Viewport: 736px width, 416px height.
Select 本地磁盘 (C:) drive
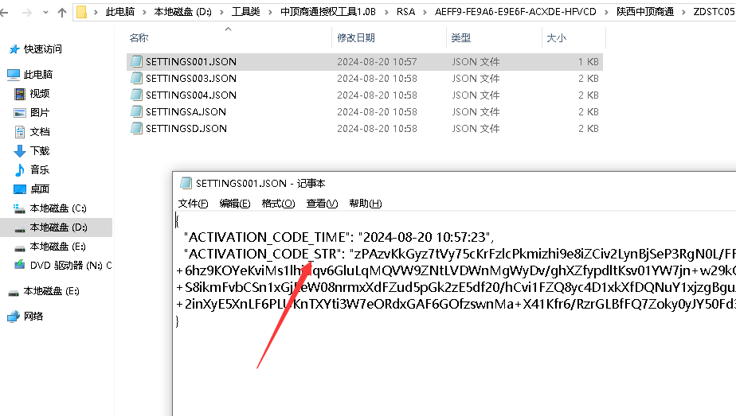57,208
